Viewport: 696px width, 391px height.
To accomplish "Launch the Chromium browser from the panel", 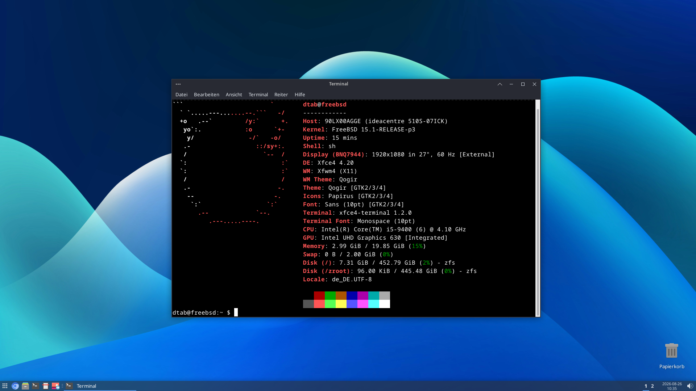I will [x=15, y=386].
